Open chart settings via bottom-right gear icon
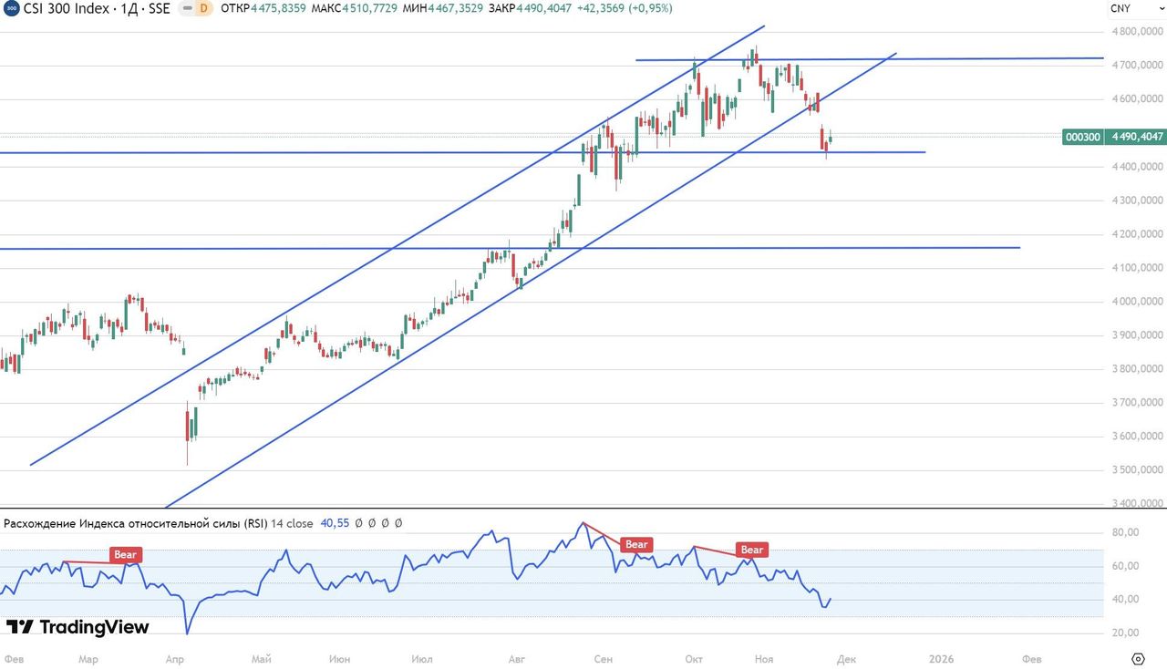The width and height of the screenshot is (1167, 669). pyautogui.click(x=1138, y=658)
